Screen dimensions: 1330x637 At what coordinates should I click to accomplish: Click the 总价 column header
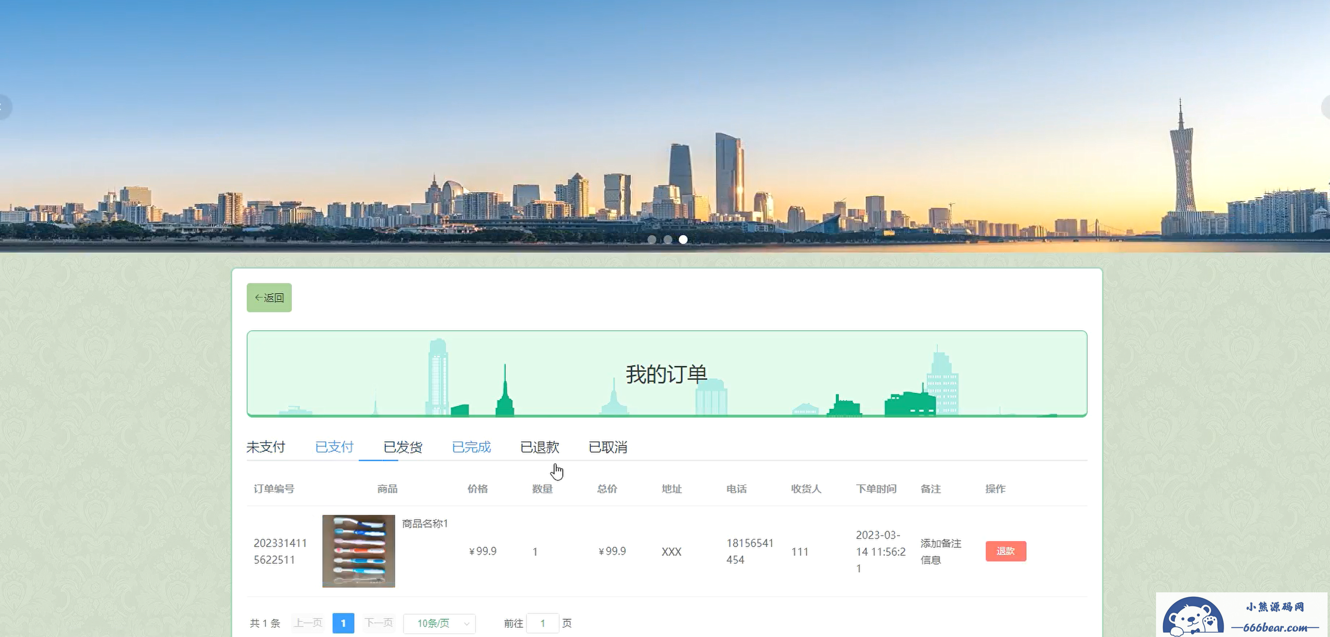point(607,488)
